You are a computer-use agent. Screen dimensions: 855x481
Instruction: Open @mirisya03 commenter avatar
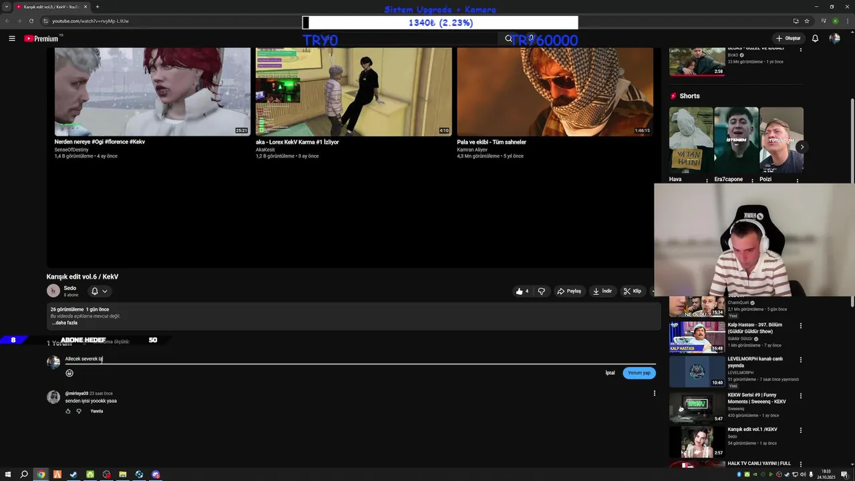[x=53, y=397]
